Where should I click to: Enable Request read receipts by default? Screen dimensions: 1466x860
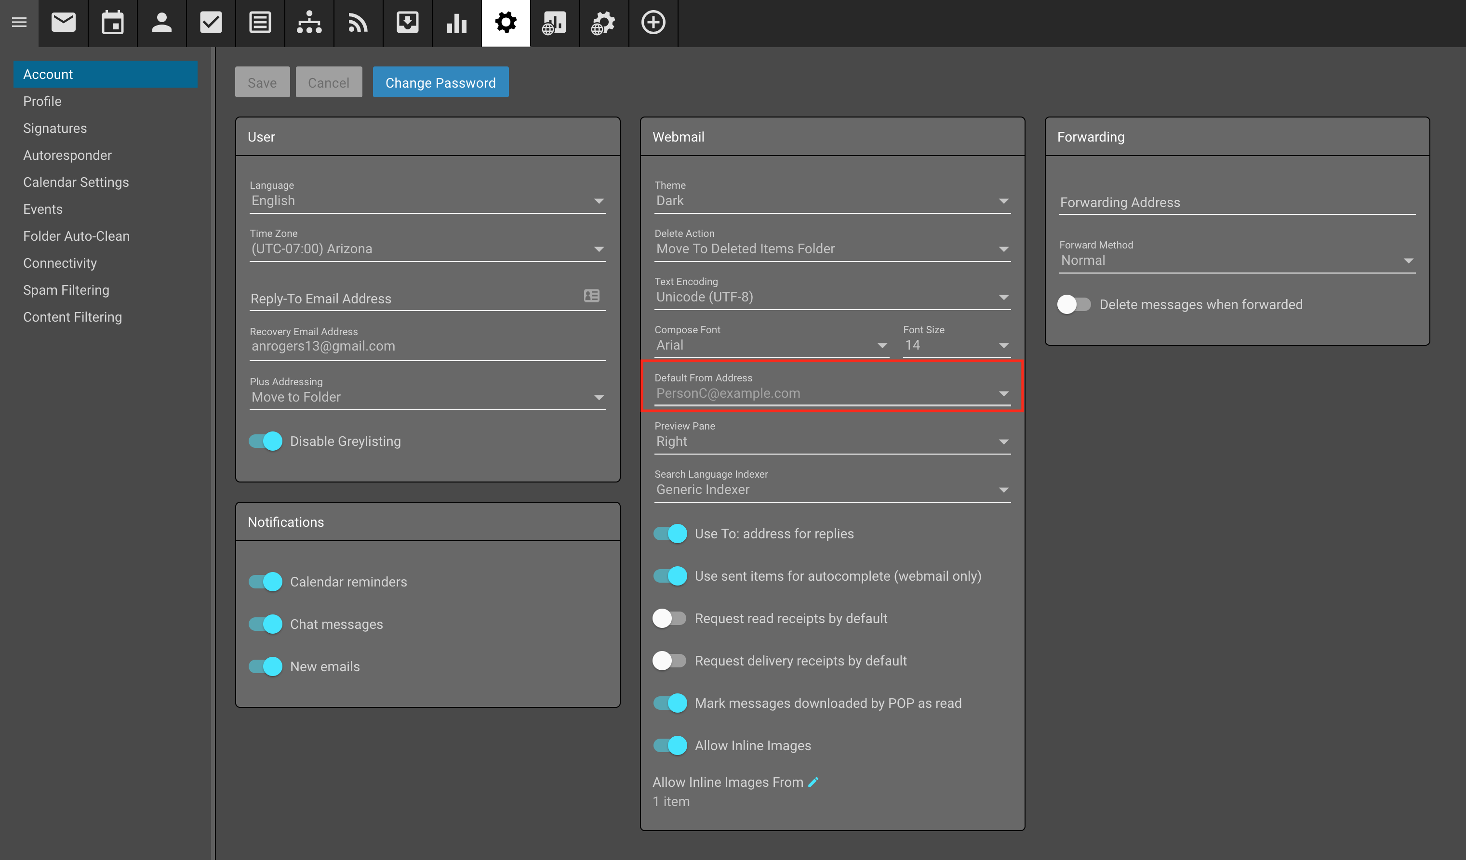[669, 618]
